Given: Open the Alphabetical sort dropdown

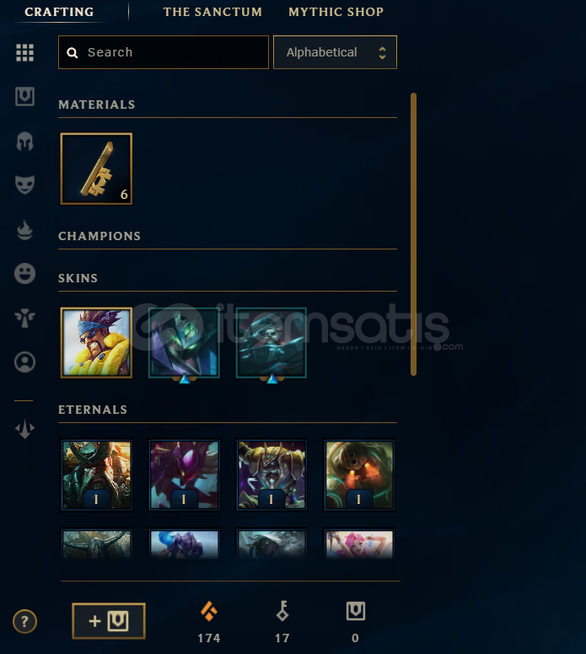Looking at the screenshot, I should click(335, 52).
